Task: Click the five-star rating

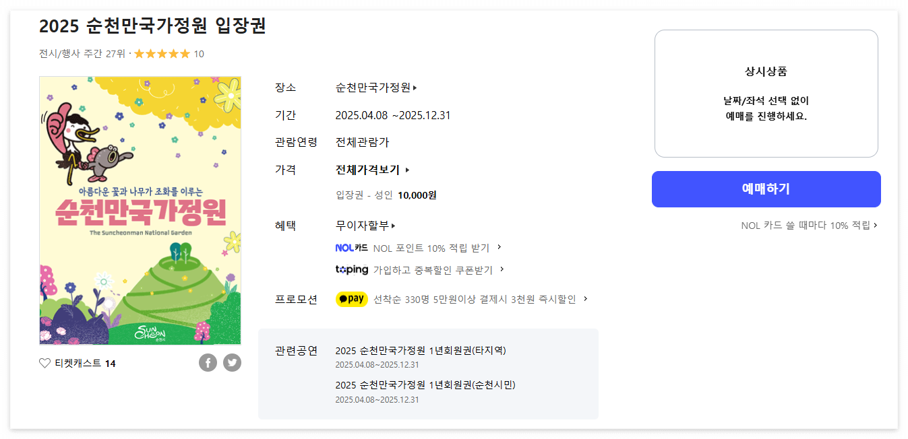Action: click(x=162, y=54)
